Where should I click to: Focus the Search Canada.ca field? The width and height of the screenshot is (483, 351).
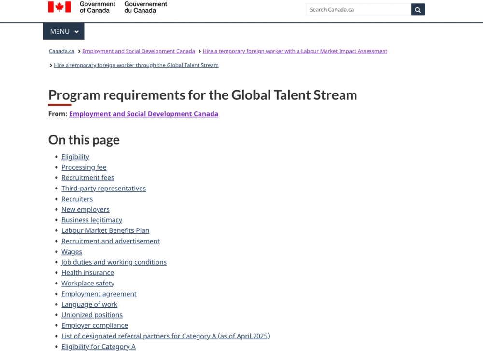point(358,10)
